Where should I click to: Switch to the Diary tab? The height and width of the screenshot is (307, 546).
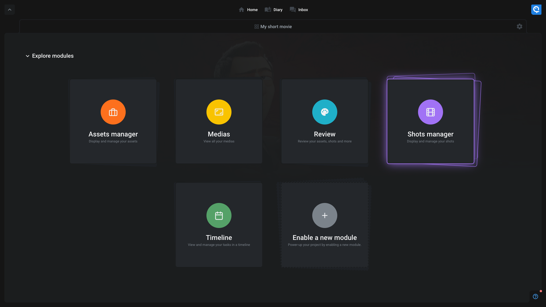tap(274, 10)
